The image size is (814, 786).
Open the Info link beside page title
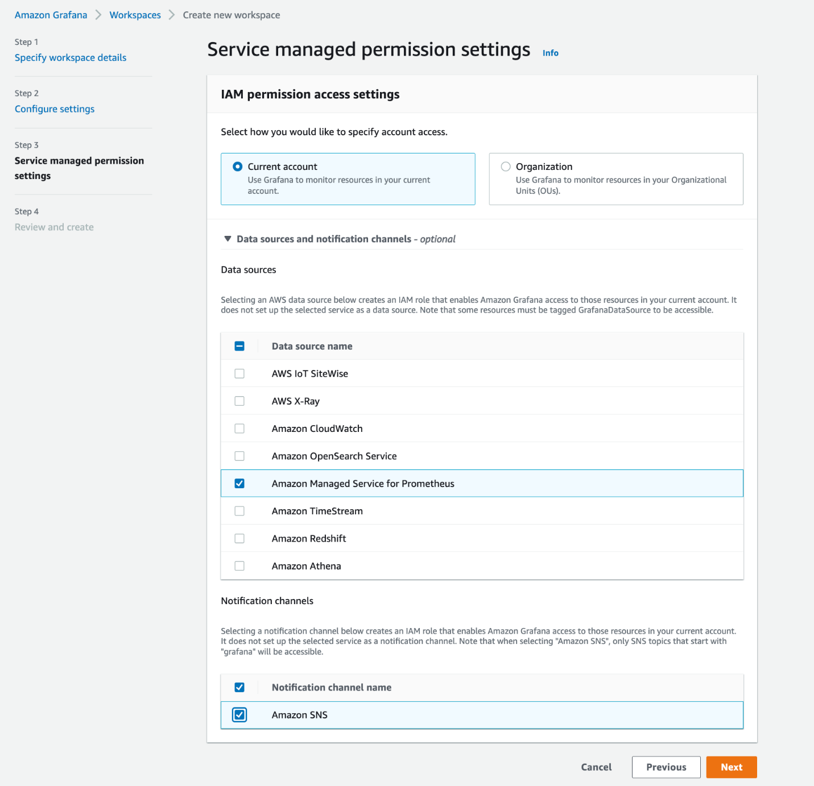point(550,53)
